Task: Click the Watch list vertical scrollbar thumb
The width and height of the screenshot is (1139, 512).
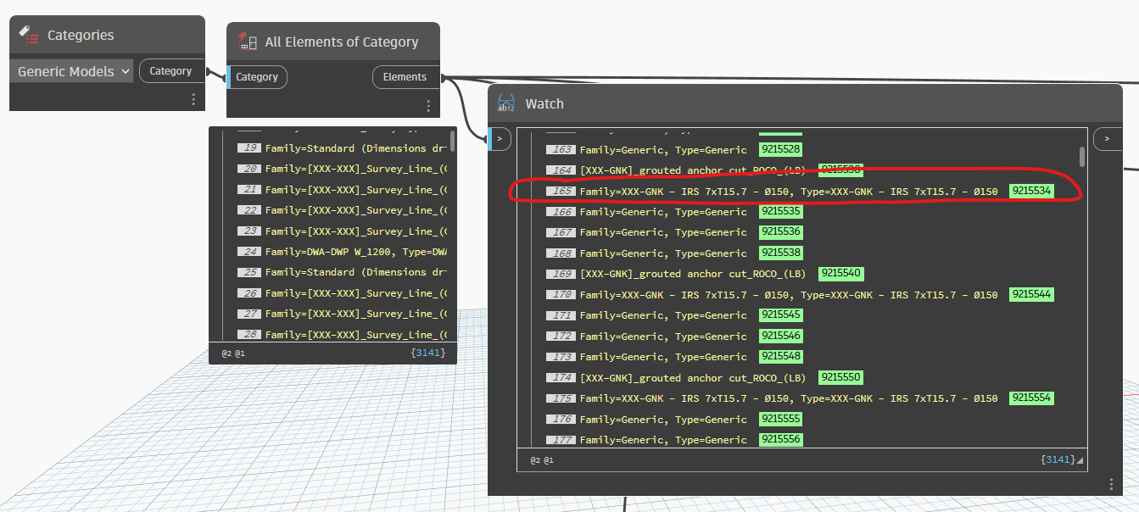Action: click(1081, 157)
